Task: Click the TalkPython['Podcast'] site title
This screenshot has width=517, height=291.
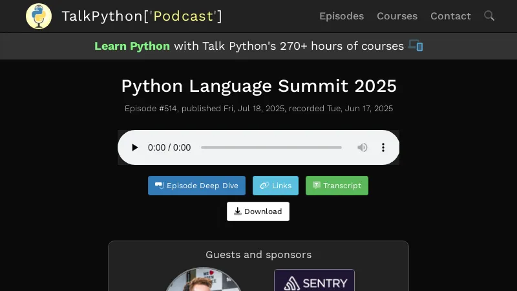Action: click(x=142, y=16)
